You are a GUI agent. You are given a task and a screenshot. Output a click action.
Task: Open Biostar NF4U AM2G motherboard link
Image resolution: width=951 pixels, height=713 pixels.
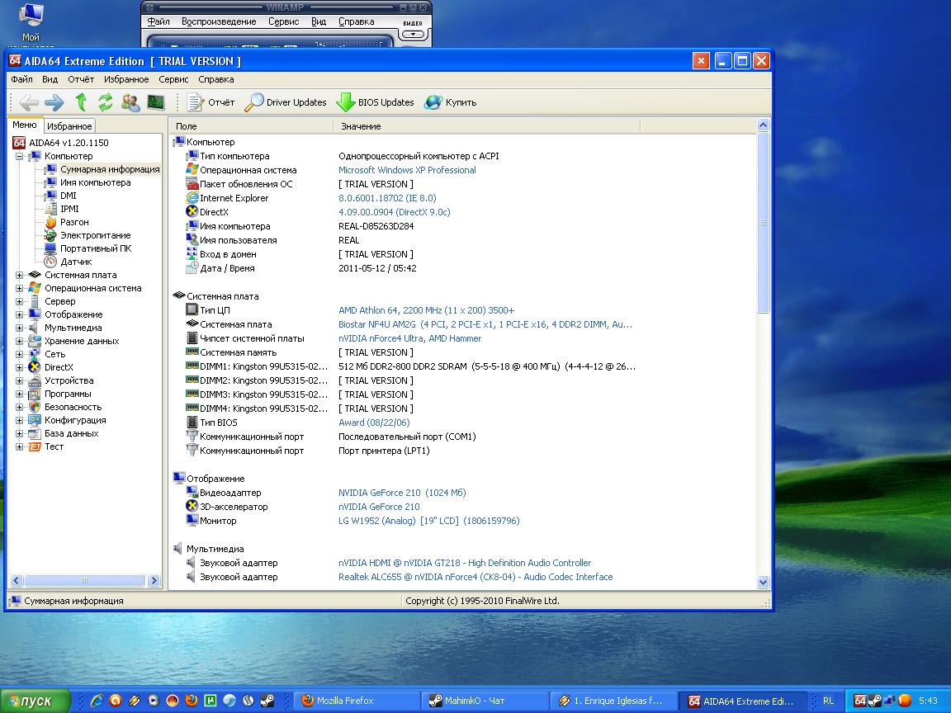pos(485,324)
